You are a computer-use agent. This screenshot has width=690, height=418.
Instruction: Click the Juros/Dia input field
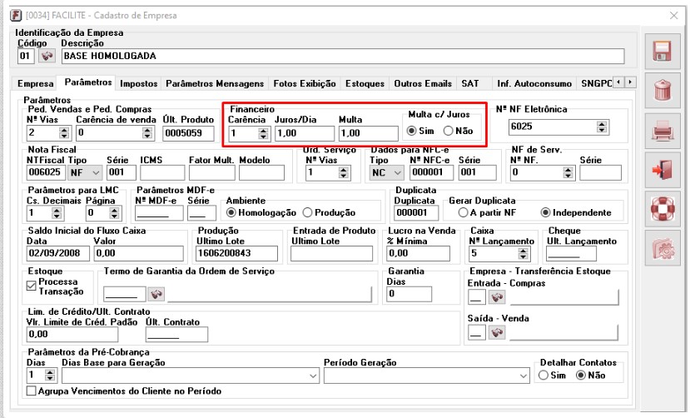click(305, 133)
